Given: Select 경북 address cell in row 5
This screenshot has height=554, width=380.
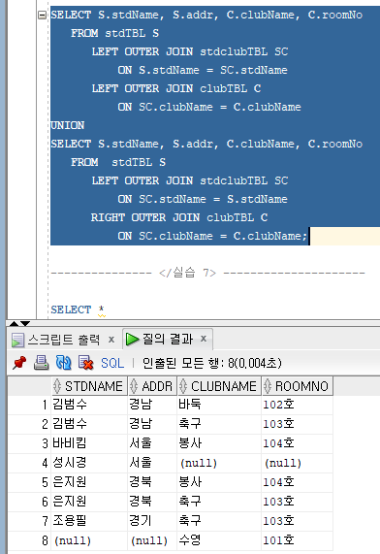Looking at the screenshot, I should [x=152, y=482].
